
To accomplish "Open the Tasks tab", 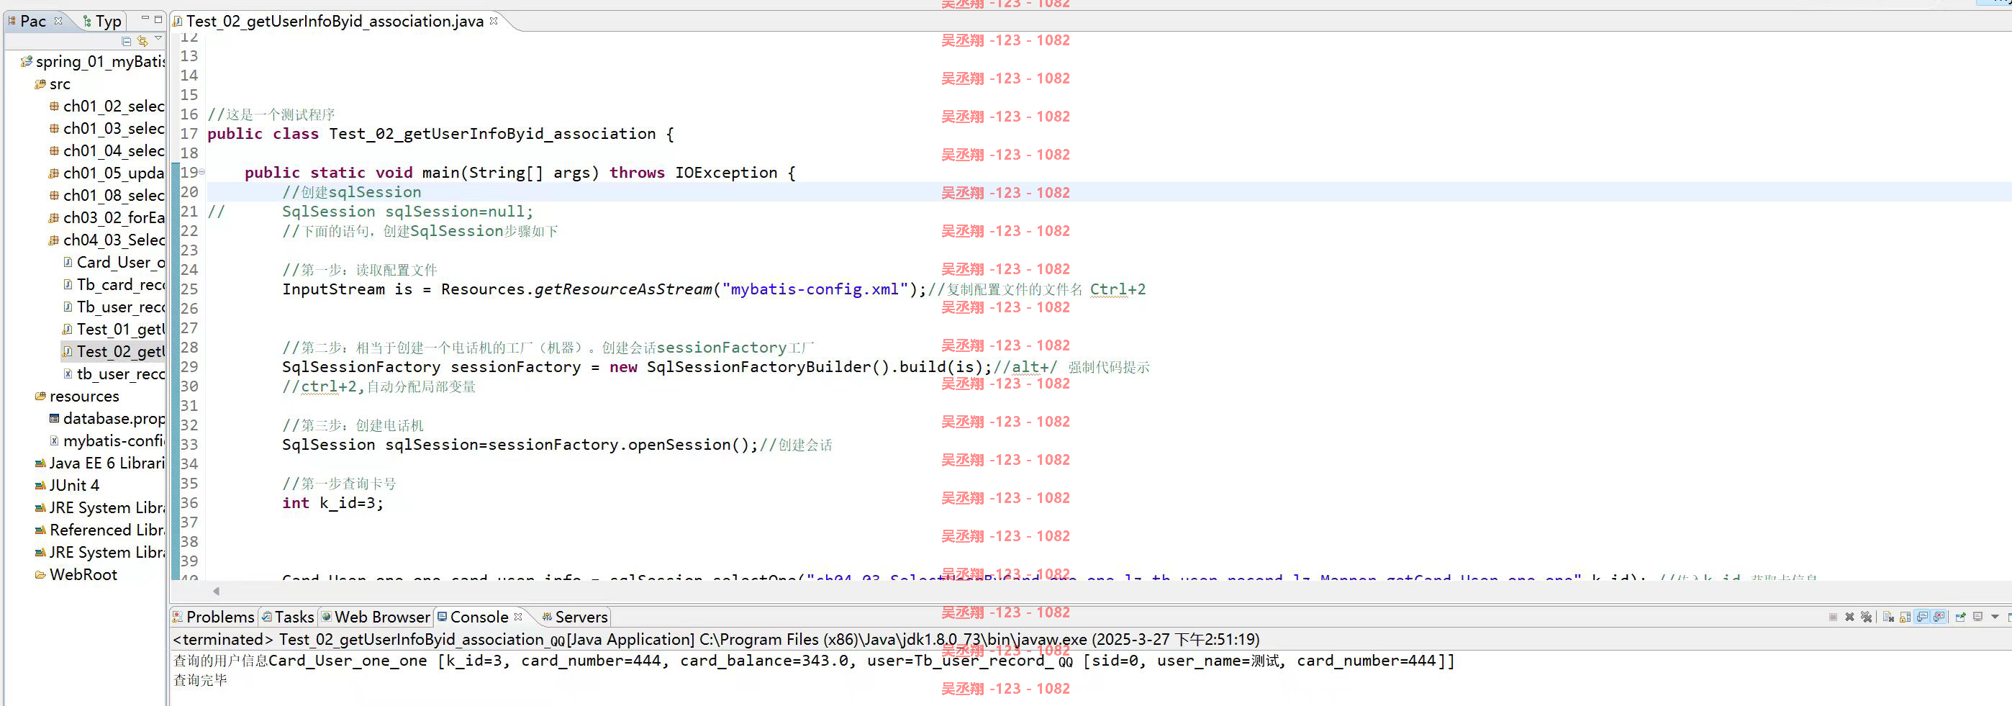I will [287, 617].
